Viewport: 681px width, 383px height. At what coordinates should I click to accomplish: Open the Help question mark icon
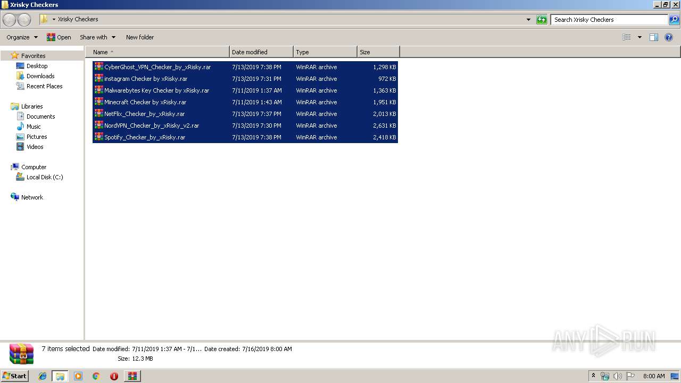(x=669, y=37)
